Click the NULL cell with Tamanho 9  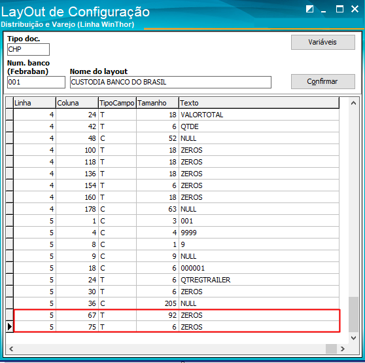click(x=259, y=256)
